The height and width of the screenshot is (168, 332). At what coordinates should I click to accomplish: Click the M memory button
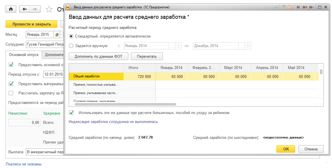pos(298,7)
